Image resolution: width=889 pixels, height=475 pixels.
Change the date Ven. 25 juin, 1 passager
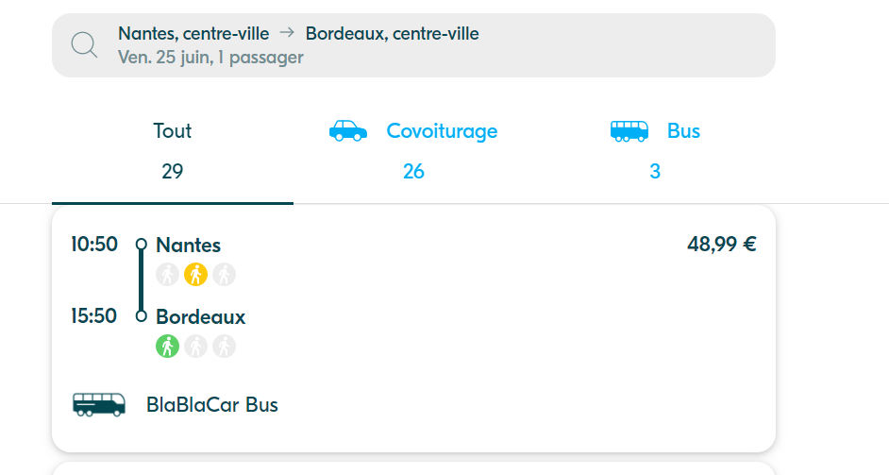[x=210, y=58]
